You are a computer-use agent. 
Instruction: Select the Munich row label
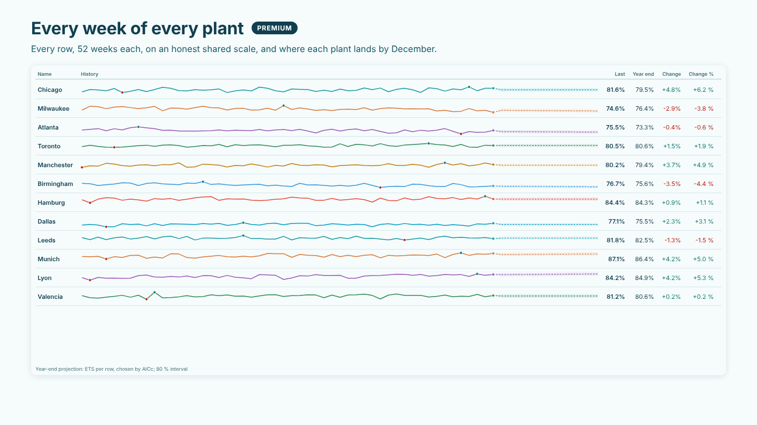pyautogui.click(x=49, y=259)
